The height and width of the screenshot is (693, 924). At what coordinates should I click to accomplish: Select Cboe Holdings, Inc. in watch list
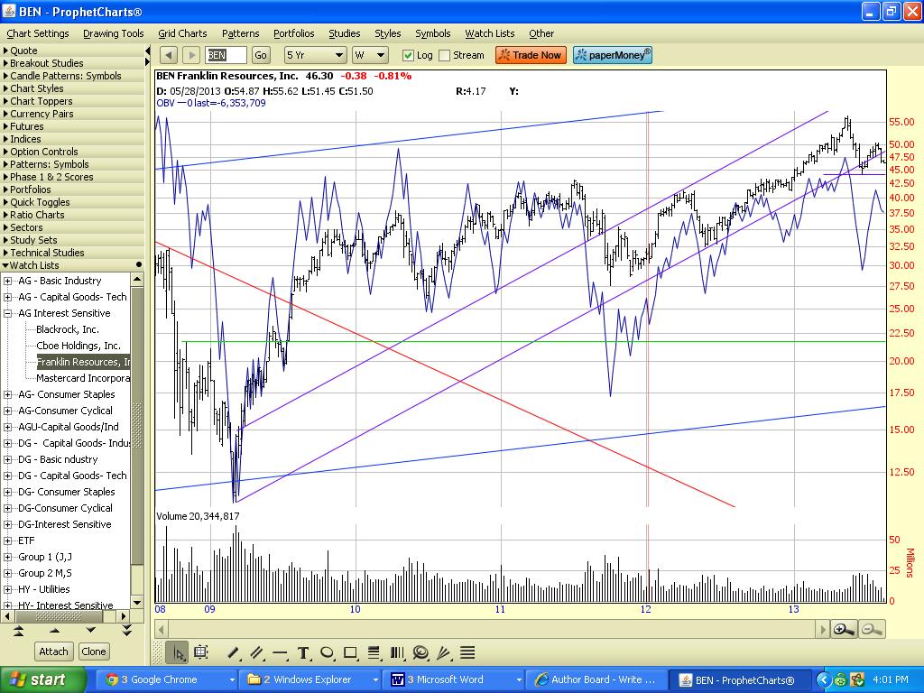79,346
